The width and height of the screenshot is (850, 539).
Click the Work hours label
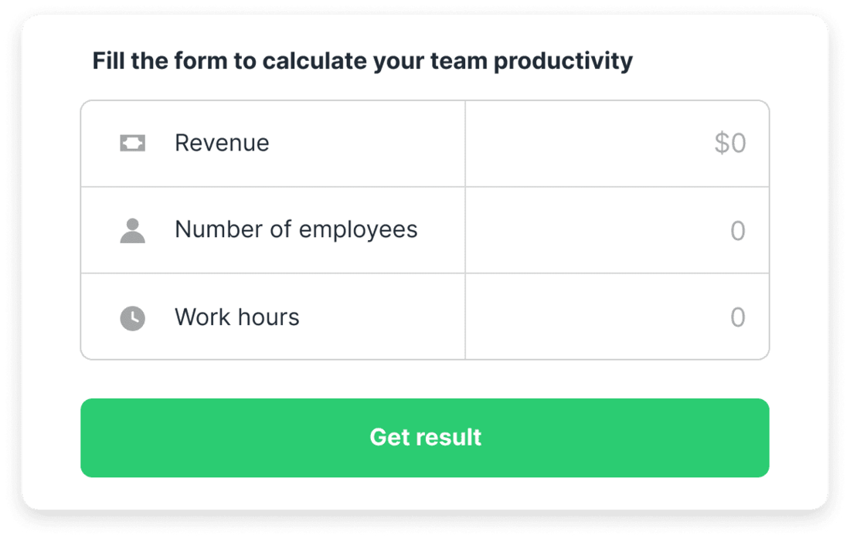[x=237, y=317]
